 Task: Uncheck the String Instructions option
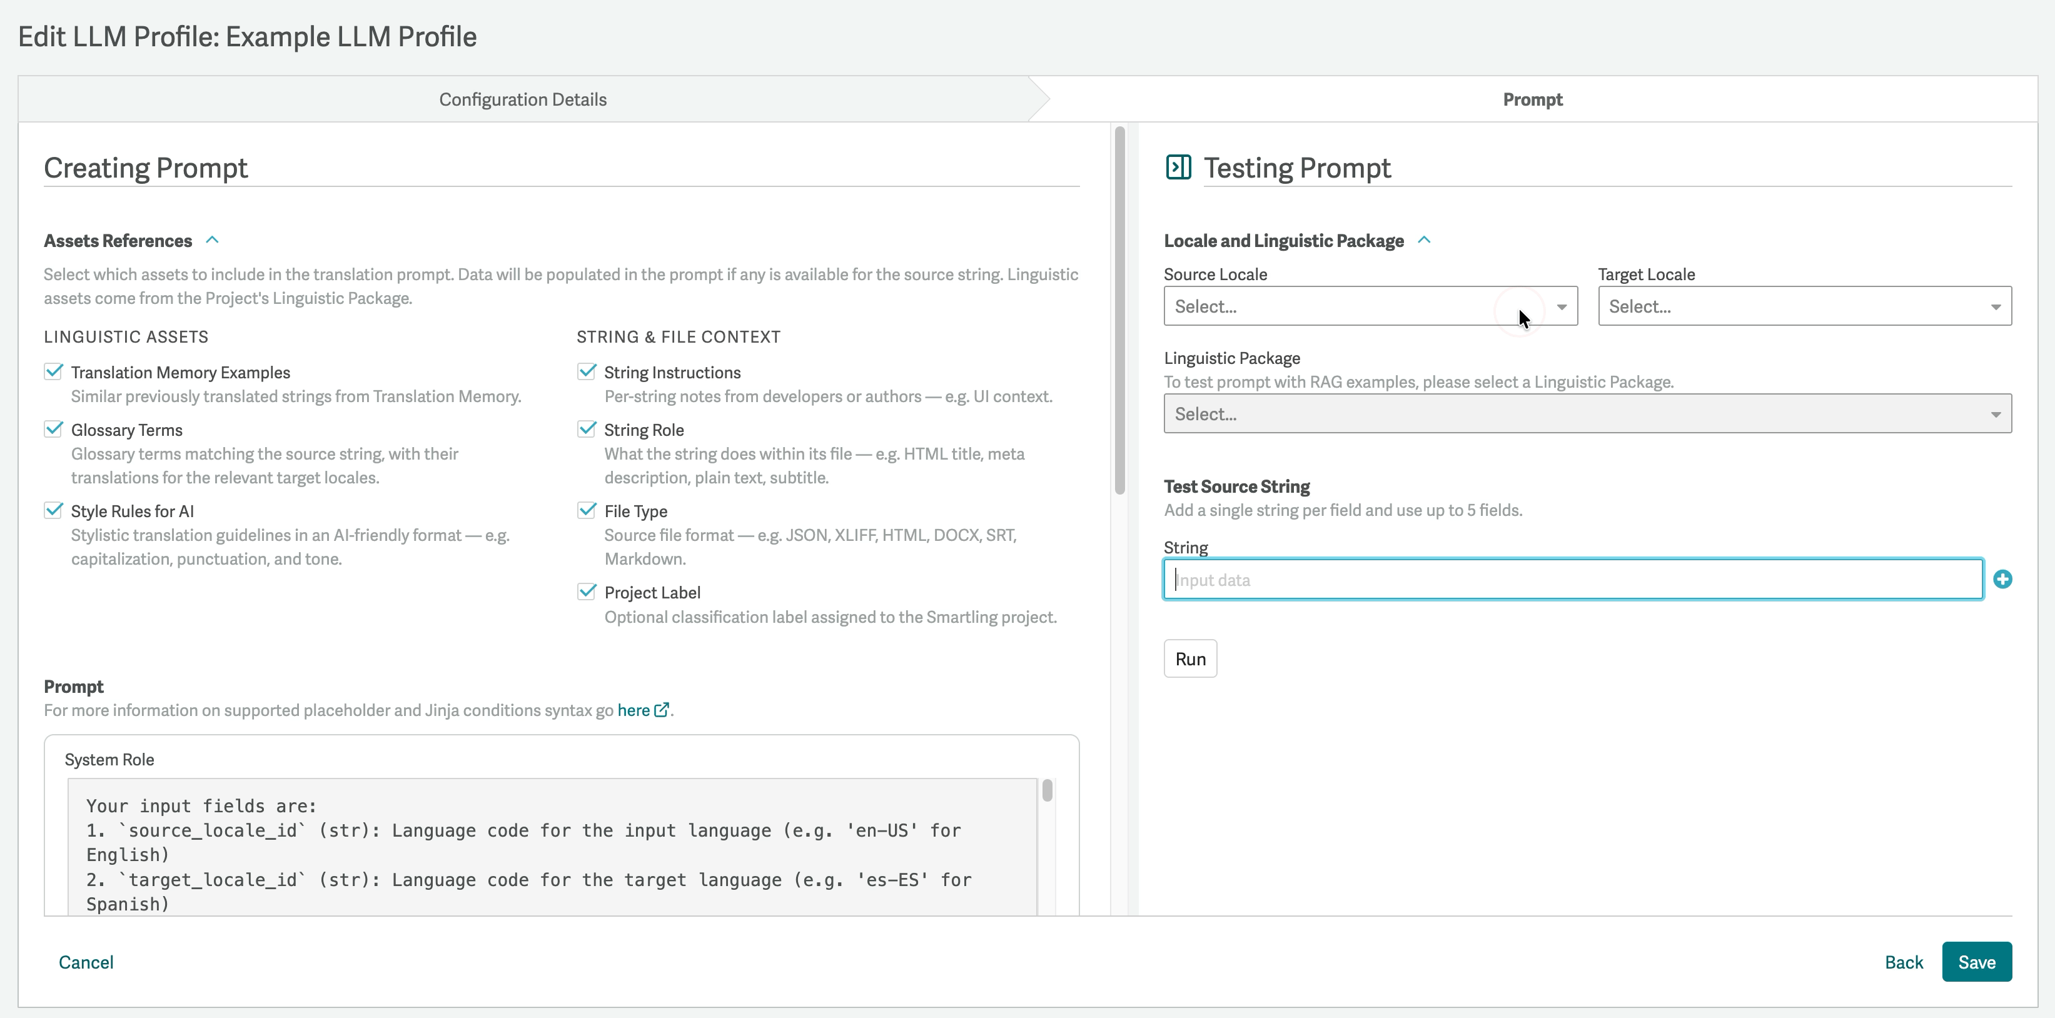click(x=587, y=372)
